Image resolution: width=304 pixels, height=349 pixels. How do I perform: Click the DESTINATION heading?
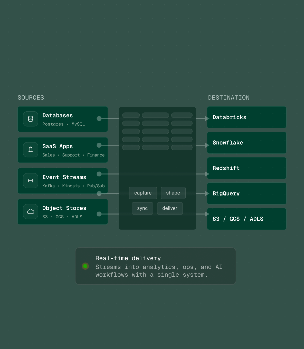[229, 98]
